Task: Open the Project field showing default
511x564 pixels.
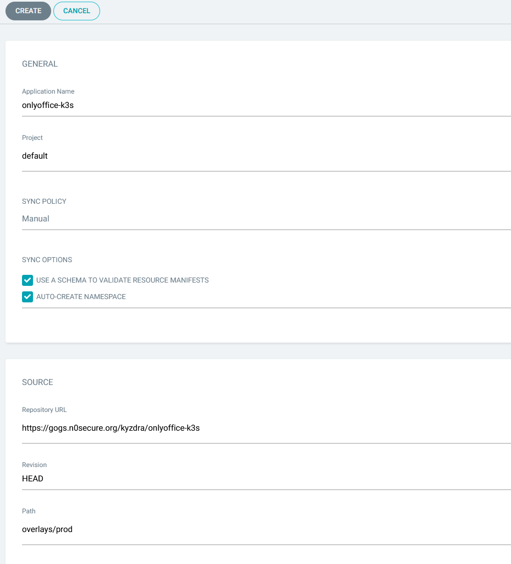Action: tap(266, 156)
